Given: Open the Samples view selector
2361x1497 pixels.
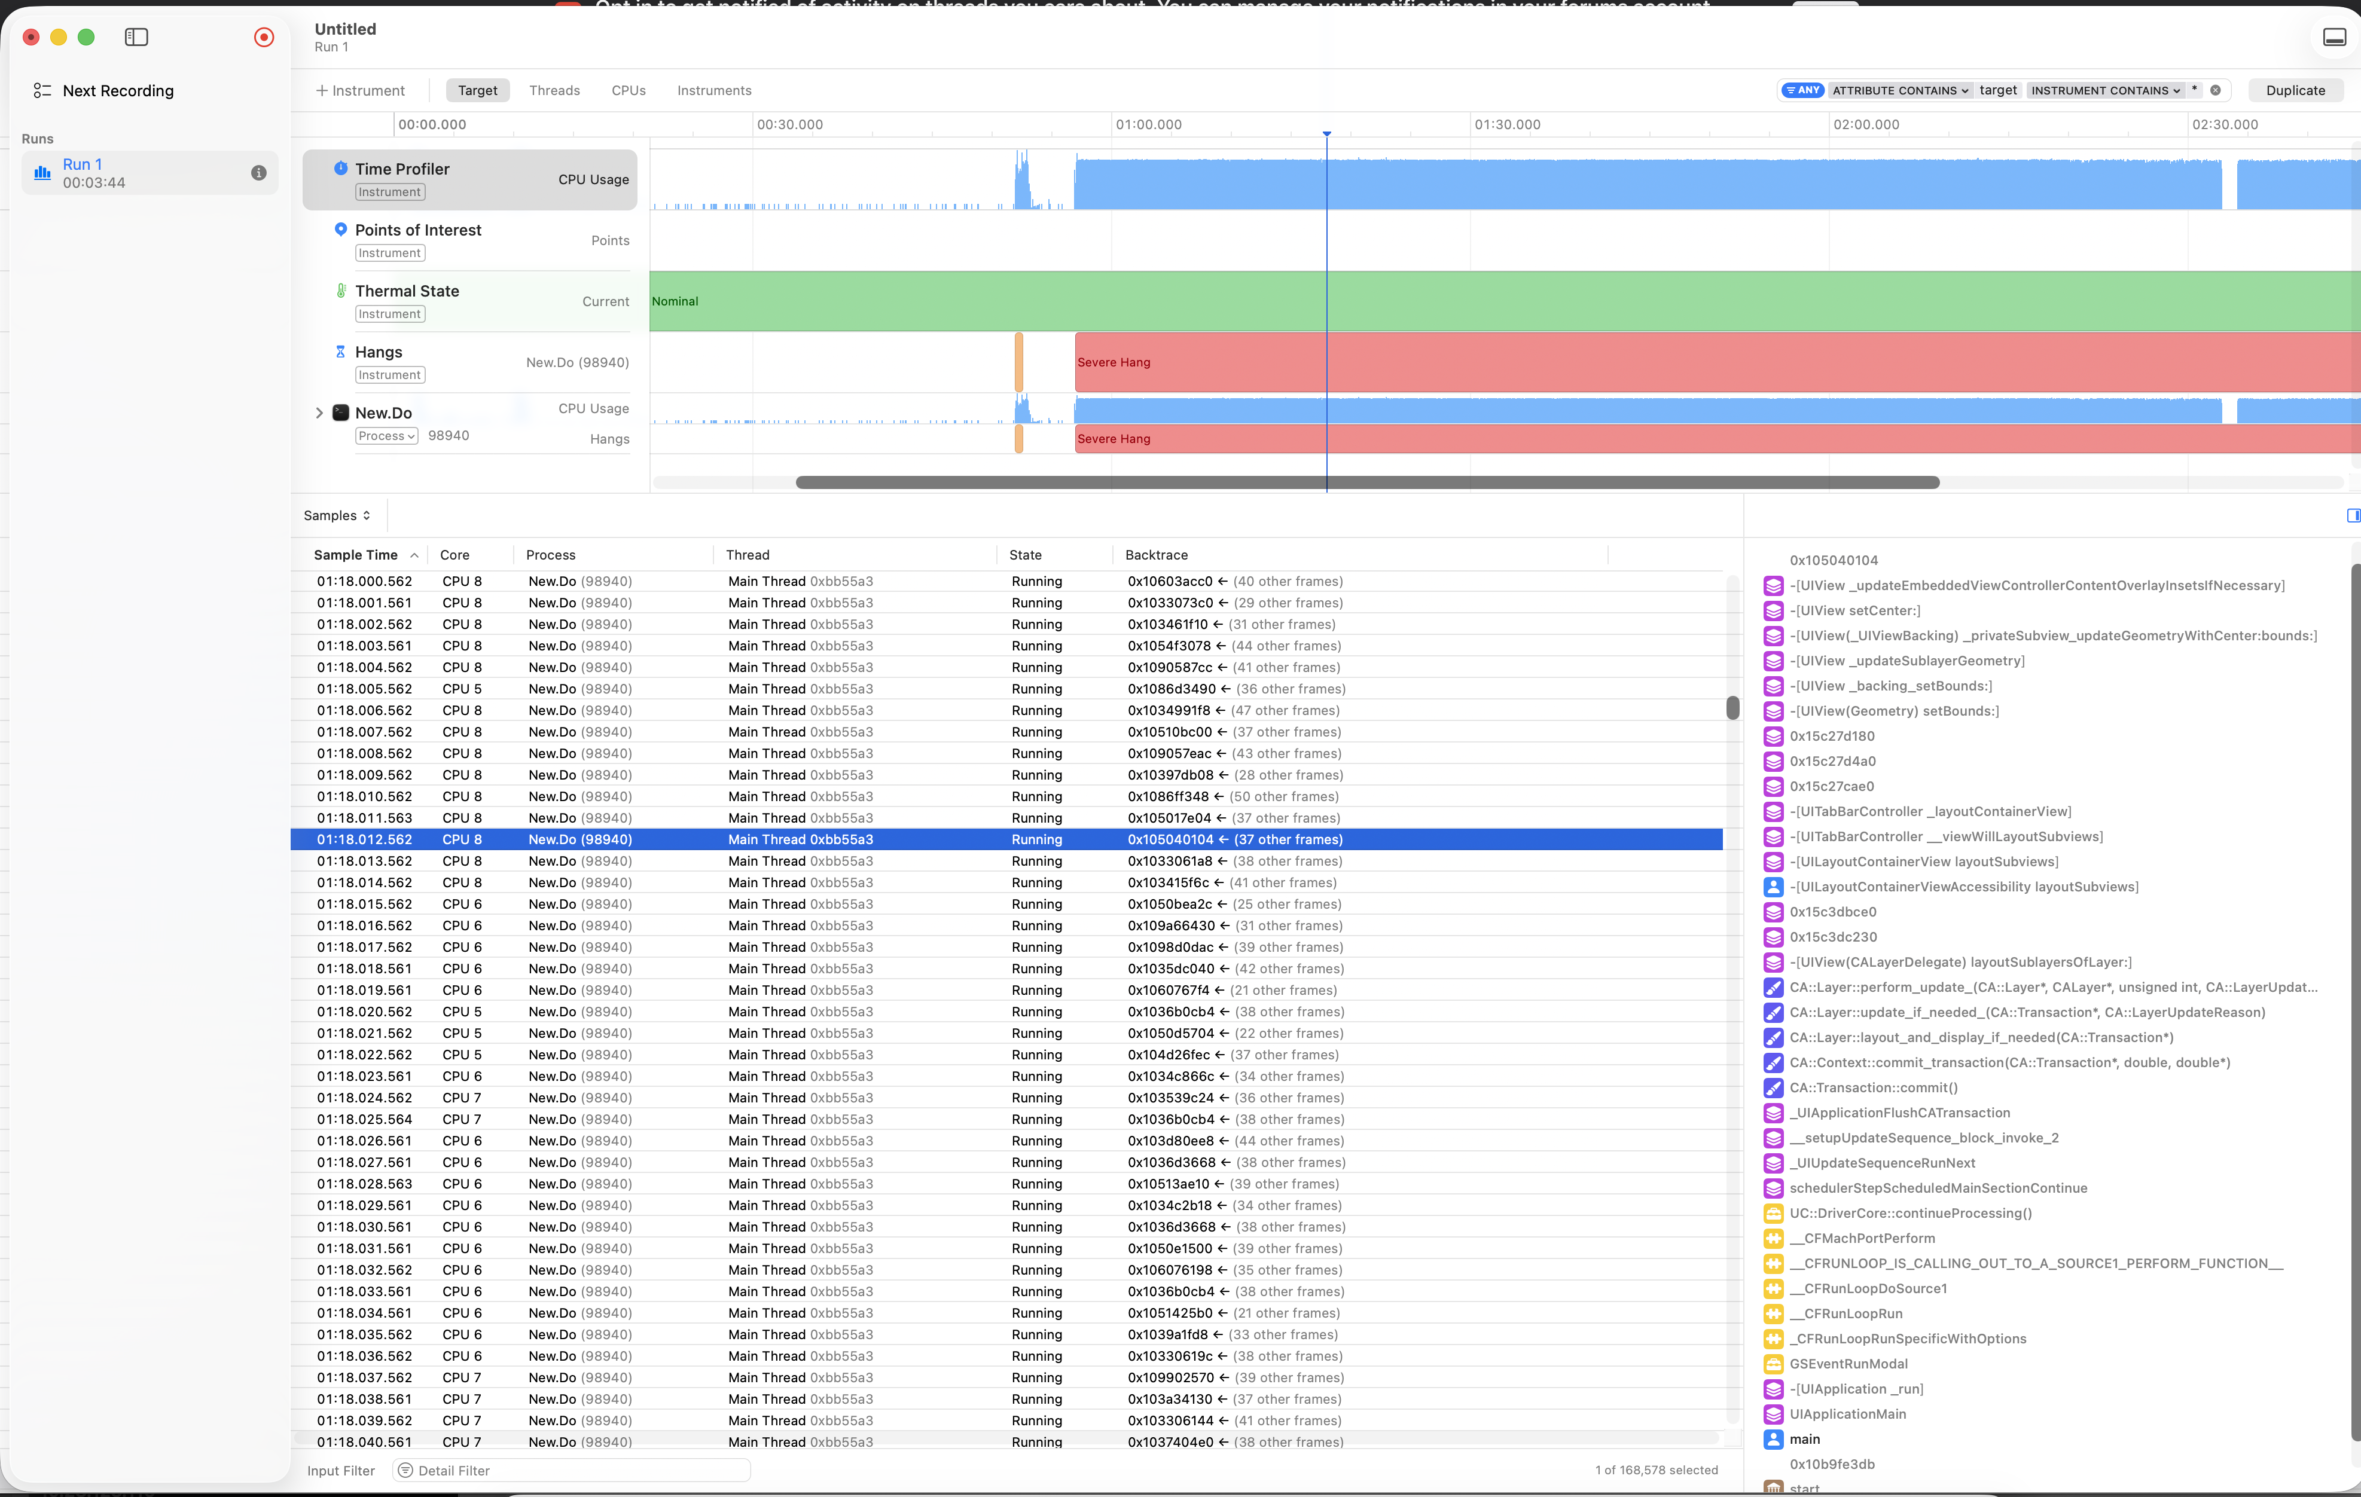Looking at the screenshot, I should 336,516.
